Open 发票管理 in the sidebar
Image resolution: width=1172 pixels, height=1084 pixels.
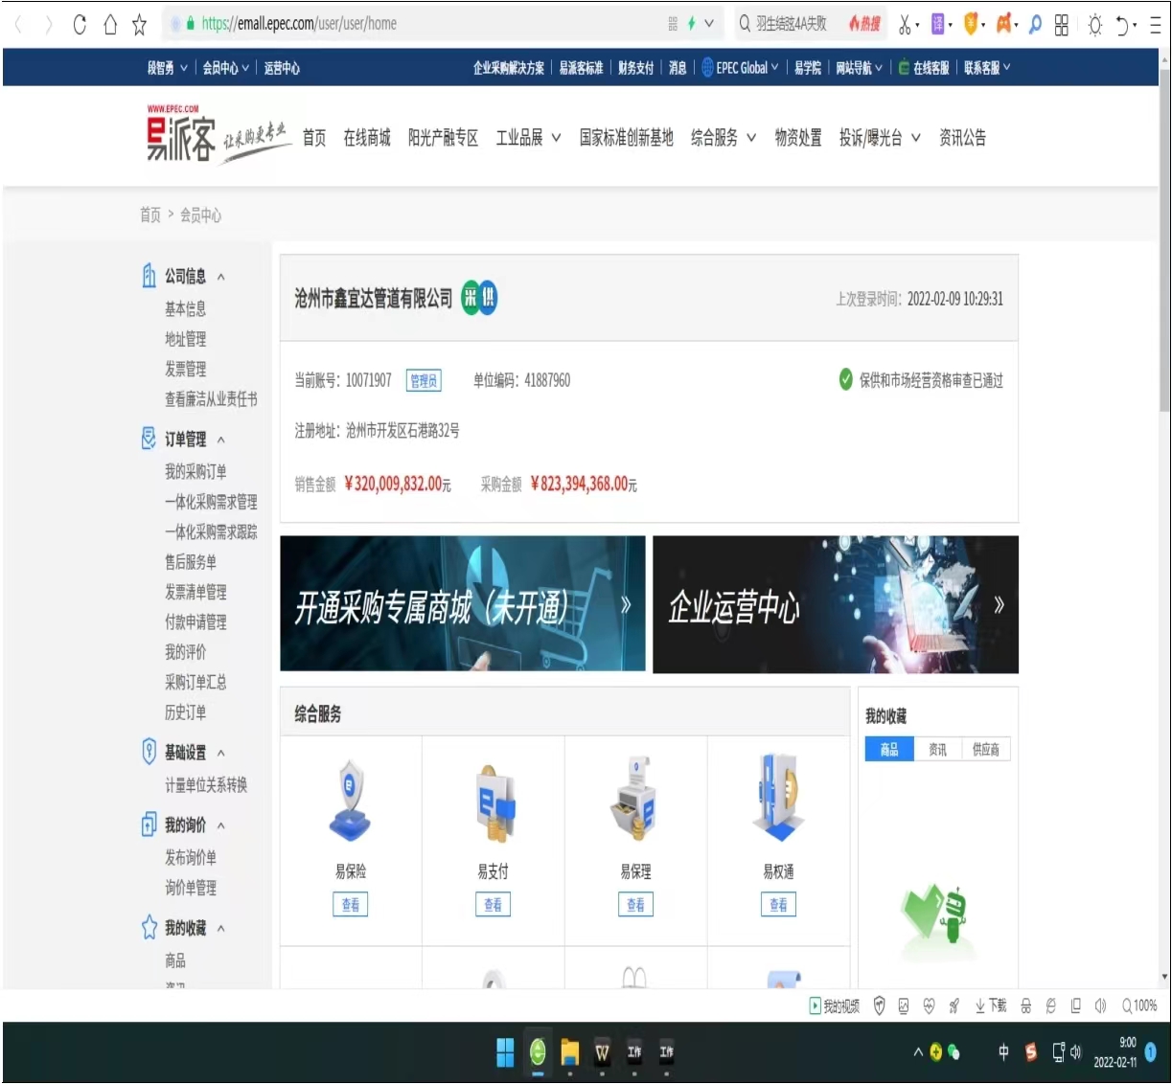coord(185,370)
